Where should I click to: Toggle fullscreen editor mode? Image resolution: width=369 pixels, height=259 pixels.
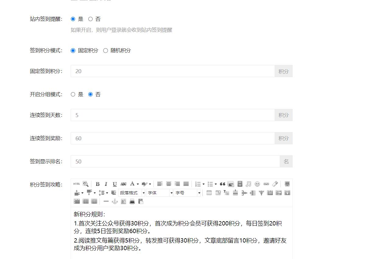point(287,184)
